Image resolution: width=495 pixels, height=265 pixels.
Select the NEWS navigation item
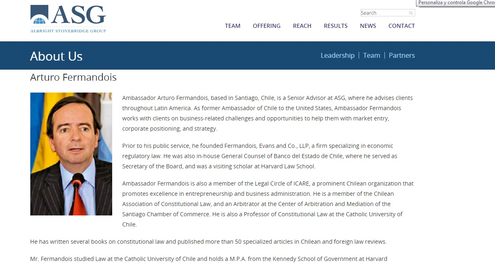[x=368, y=26]
